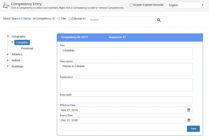Open the Expiry Date calendar picker
The image size is (209, 140).
tap(189, 120)
